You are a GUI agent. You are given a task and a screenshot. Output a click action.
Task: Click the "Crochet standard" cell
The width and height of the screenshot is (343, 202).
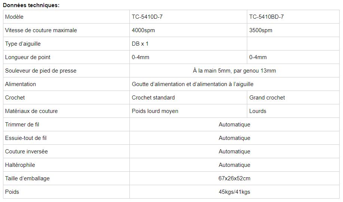[153, 98]
